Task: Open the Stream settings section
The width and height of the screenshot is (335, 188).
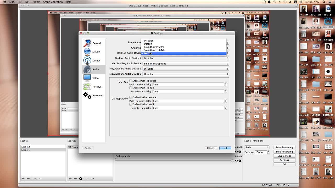Action: (94, 52)
